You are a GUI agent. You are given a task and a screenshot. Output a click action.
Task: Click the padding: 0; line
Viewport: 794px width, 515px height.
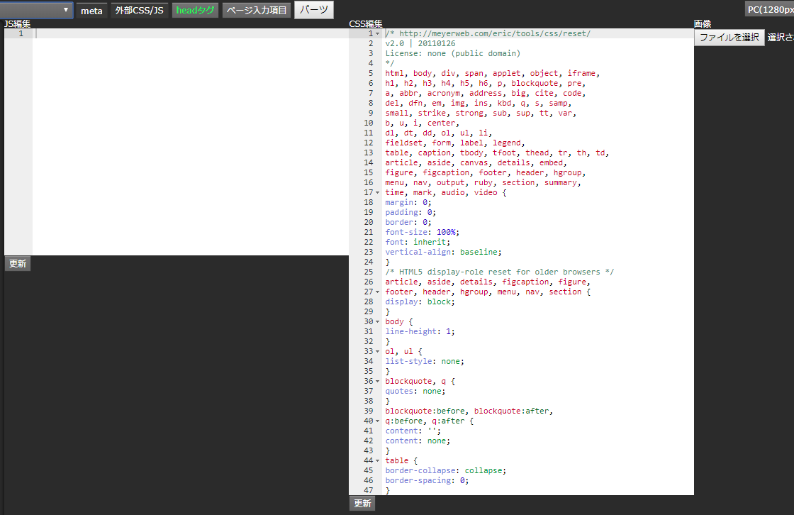point(410,212)
